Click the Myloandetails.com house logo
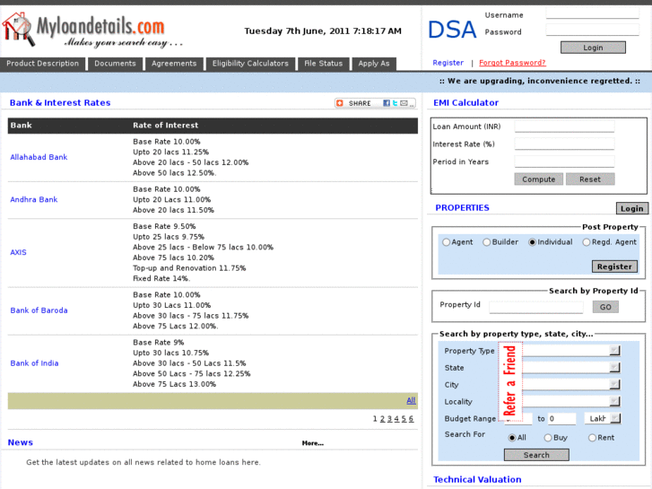The width and height of the screenshot is (652, 489). pyautogui.click(x=19, y=29)
